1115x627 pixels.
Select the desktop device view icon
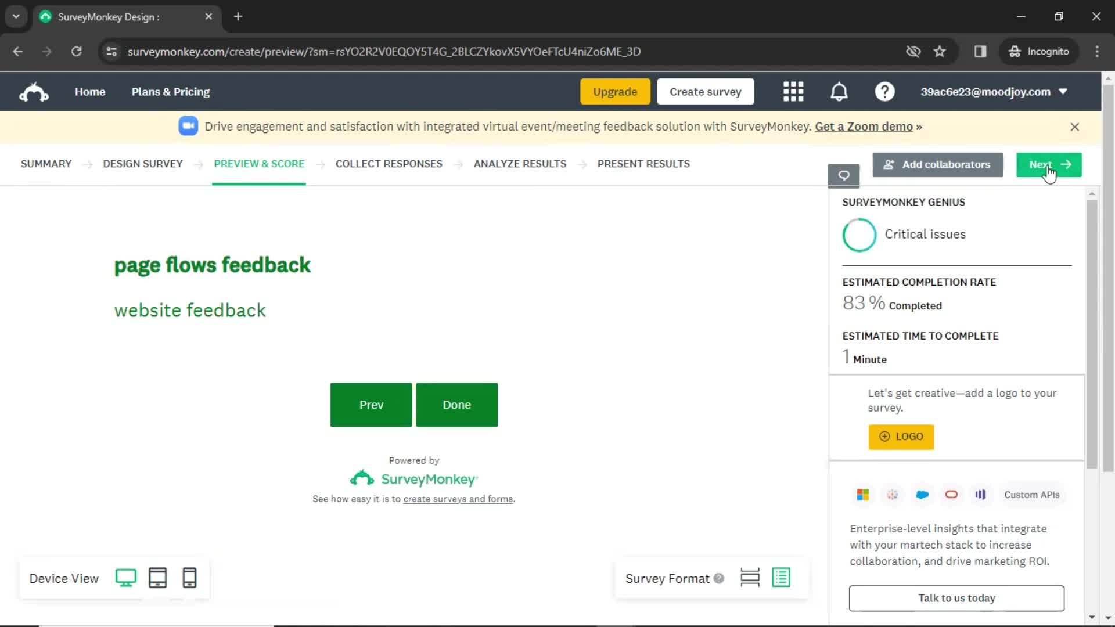pyautogui.click(x=125, y=578)
